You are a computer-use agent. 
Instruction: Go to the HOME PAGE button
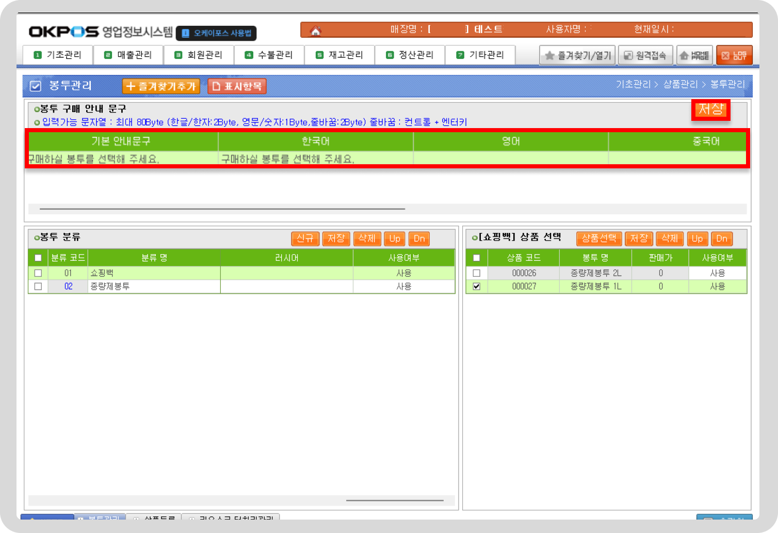(694, 55)
